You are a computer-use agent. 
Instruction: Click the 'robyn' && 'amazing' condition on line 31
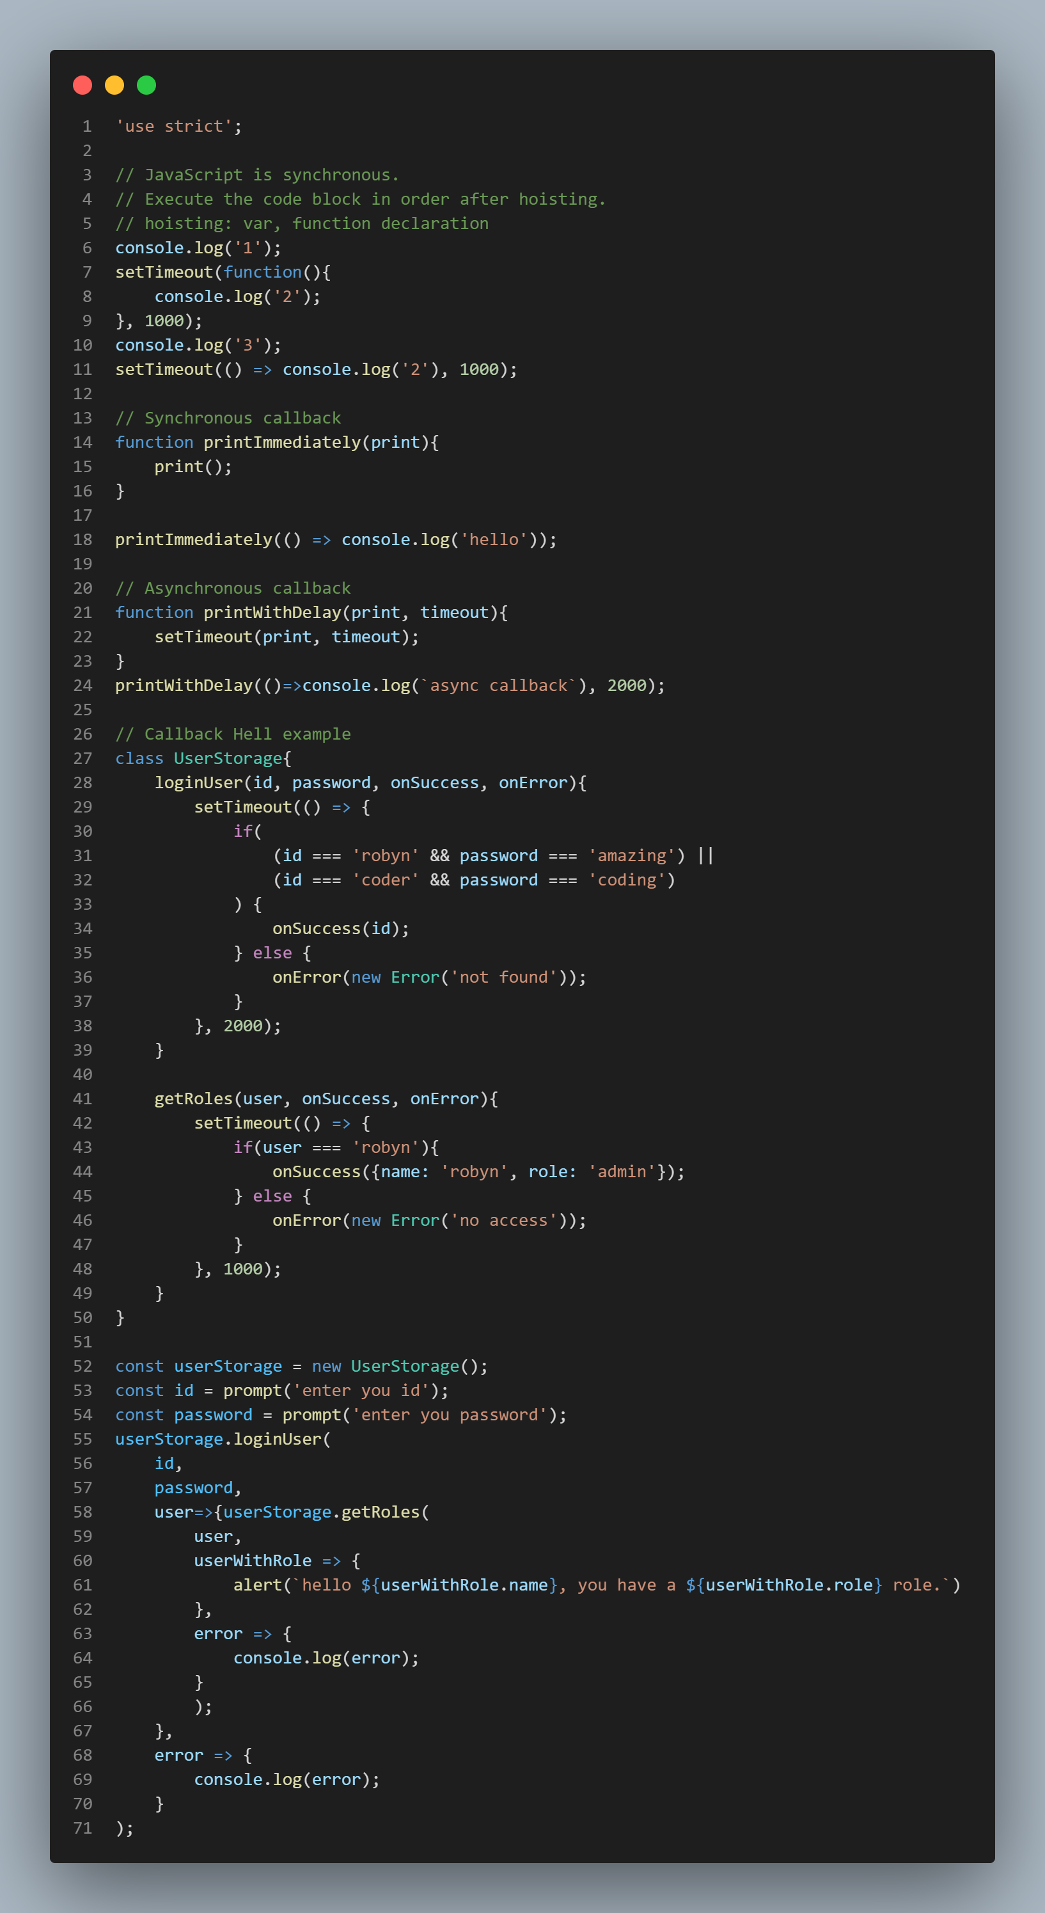pos(493,855)
